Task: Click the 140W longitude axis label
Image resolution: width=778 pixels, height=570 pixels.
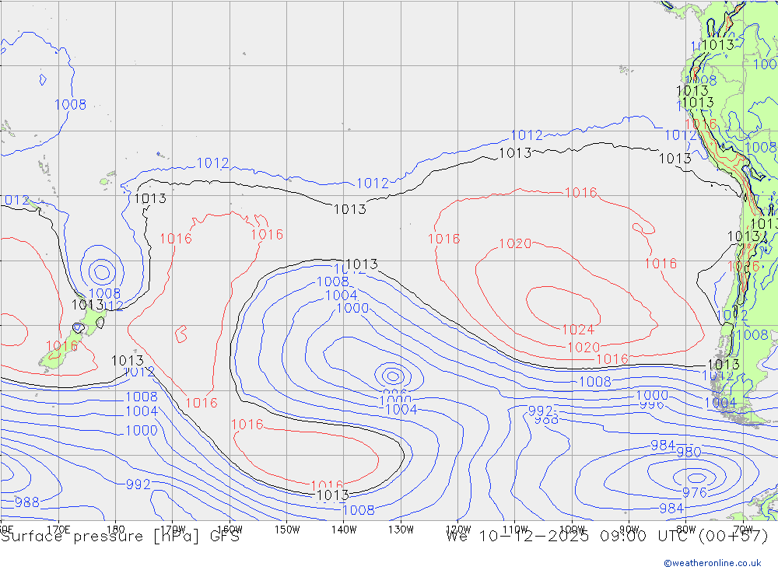Action: pyautogui.click(x=344, y=529)
